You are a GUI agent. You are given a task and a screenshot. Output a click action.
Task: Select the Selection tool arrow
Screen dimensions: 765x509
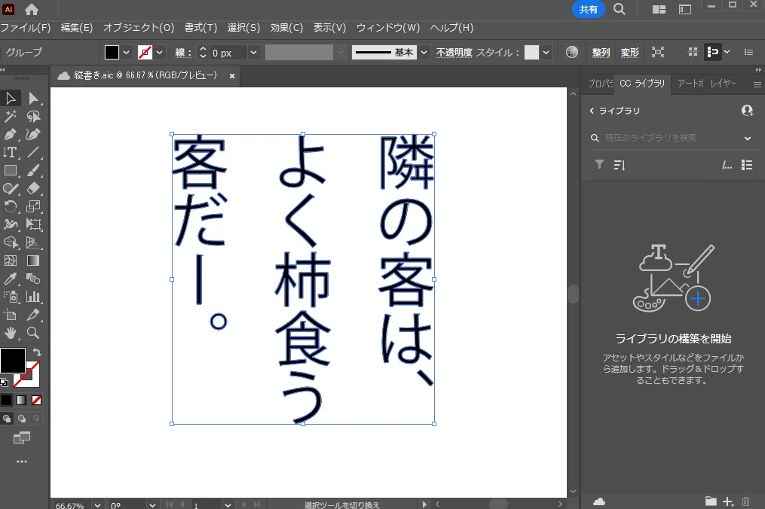pos(11,98)
